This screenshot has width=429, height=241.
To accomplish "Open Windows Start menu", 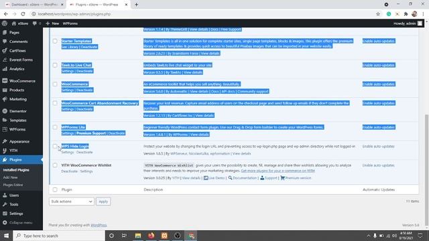I will (x=6, y=236).
